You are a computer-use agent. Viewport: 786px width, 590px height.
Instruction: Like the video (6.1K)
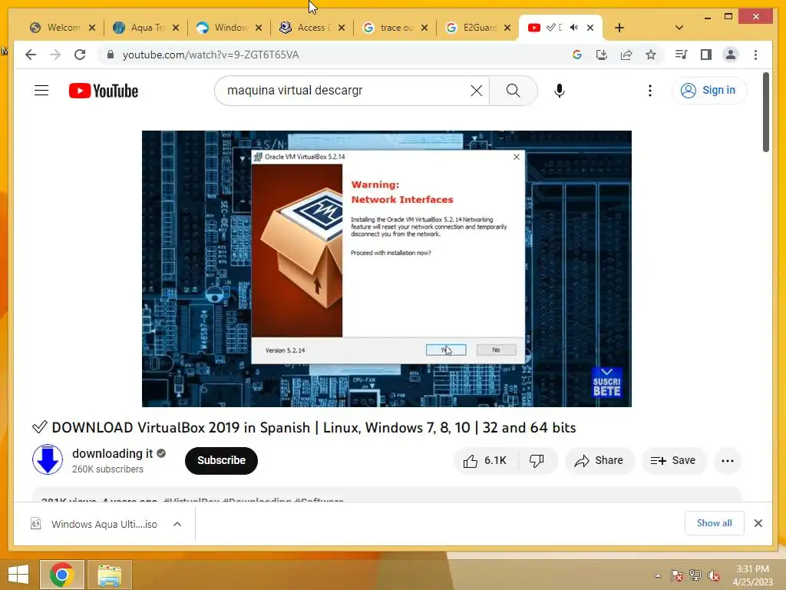[485, 461]
